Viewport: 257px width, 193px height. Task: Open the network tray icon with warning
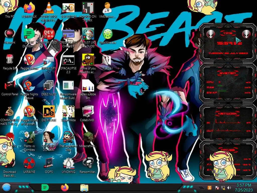coord(223,188)
